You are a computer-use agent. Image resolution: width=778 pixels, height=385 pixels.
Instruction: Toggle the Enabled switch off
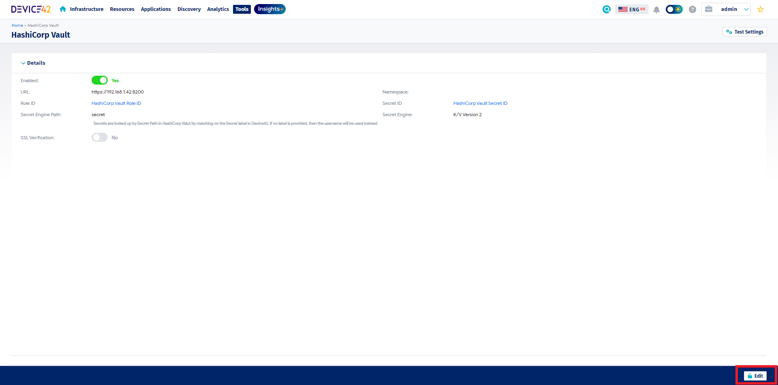pyautogui.click(x=100, y=80)
